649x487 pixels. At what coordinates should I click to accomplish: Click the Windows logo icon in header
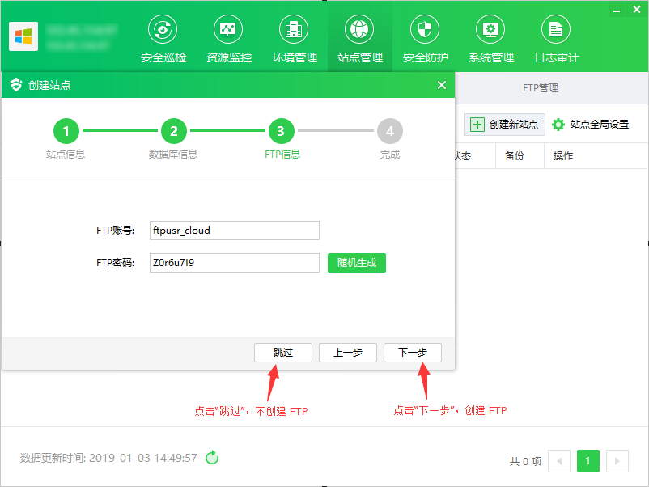(x=23, y=36)
